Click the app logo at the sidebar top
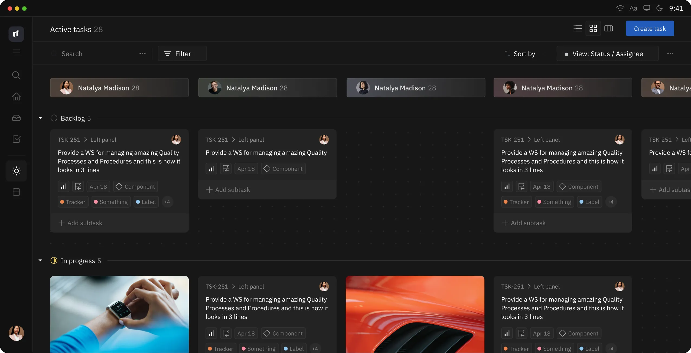The image size is (691, 353). [16, 34]
